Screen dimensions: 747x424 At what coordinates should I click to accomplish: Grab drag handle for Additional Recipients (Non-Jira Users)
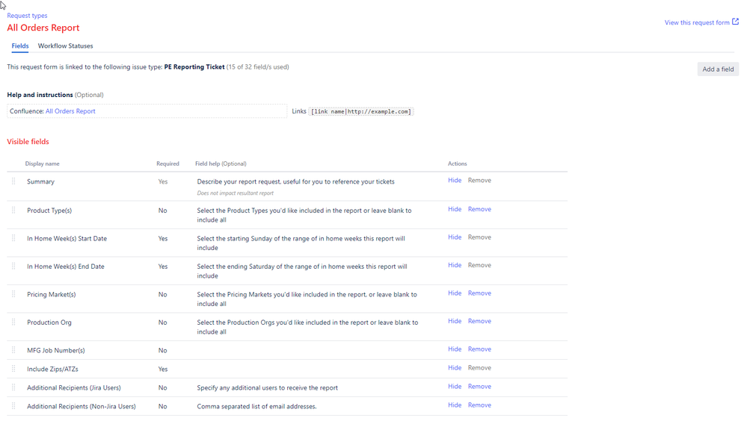click(x=13, y=406)
